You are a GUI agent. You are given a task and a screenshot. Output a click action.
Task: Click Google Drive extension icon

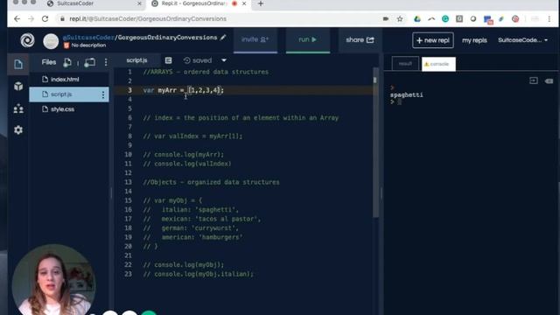pos(417,19)
